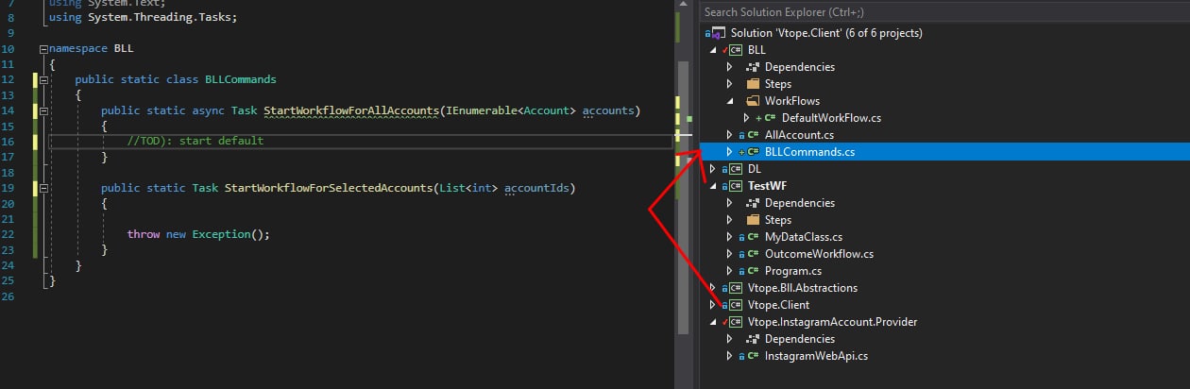Click the Vtope.Bll.Abstractions project icon
1190x389 pixels.
coord(736,288)
